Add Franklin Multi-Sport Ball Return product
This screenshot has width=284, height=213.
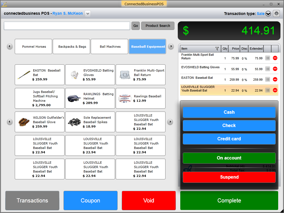click(x=141, y=75)
